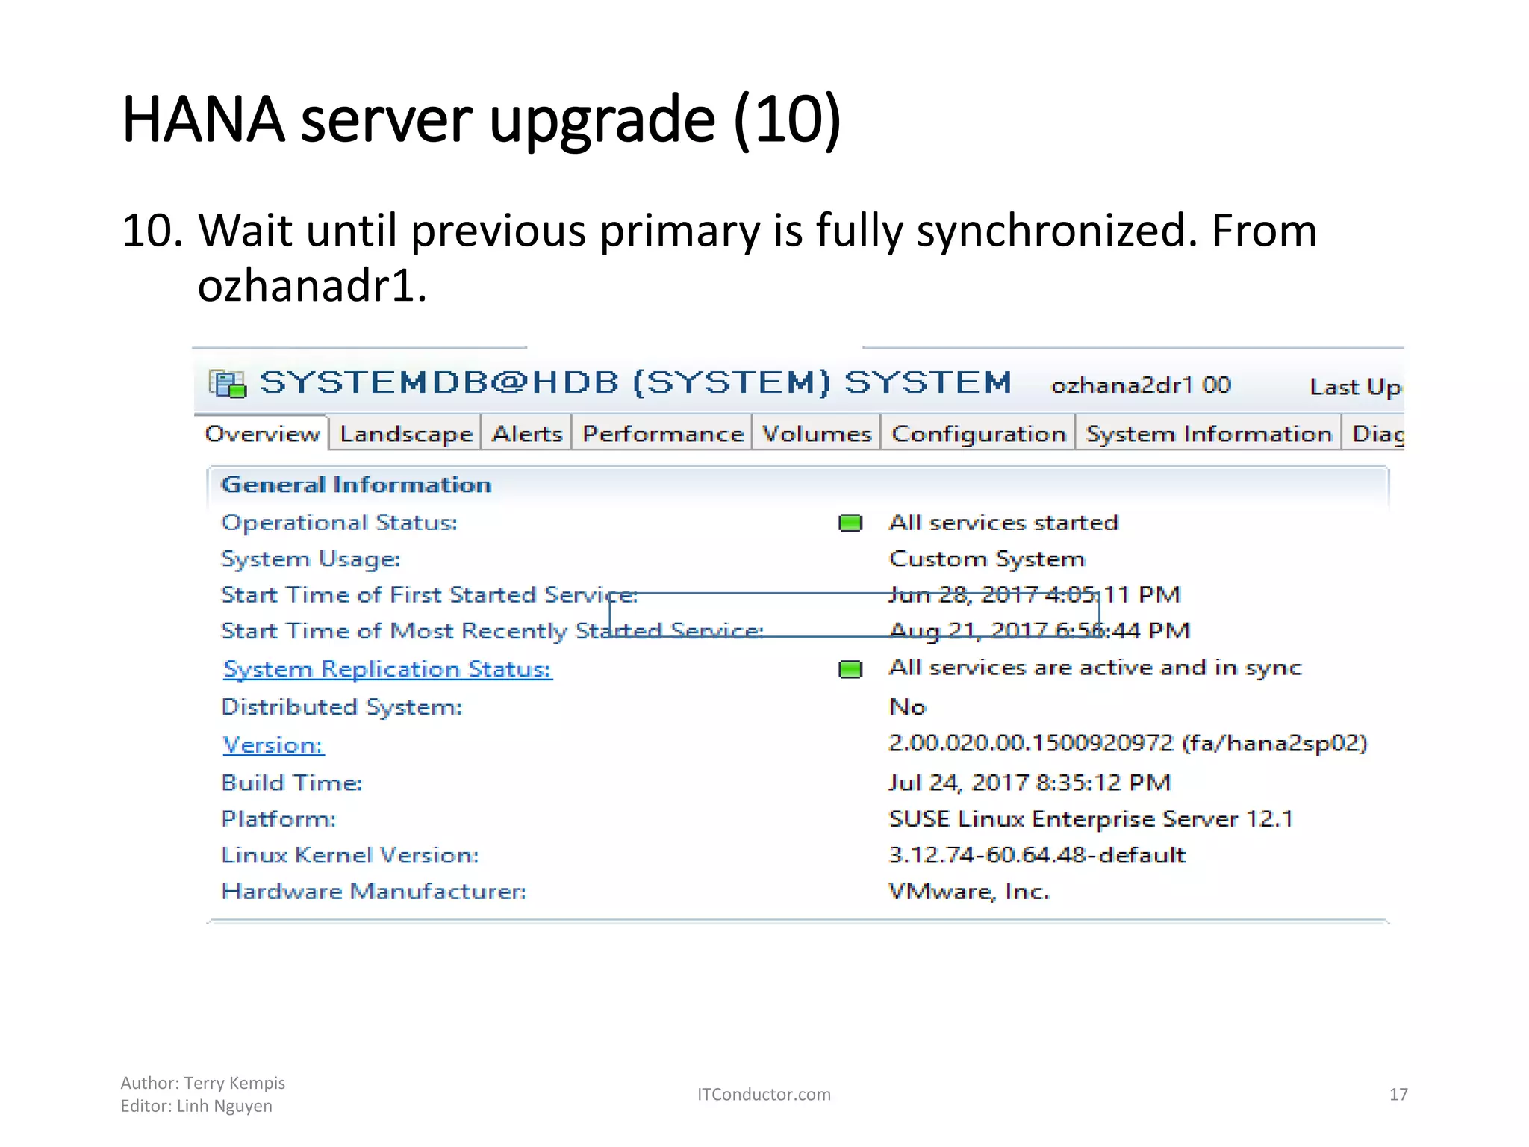Click the 'HANA server upgrade (10)' slide title
This screenshot has height=1147, width=1529.
pyautogui.click(x=482, y=119)
